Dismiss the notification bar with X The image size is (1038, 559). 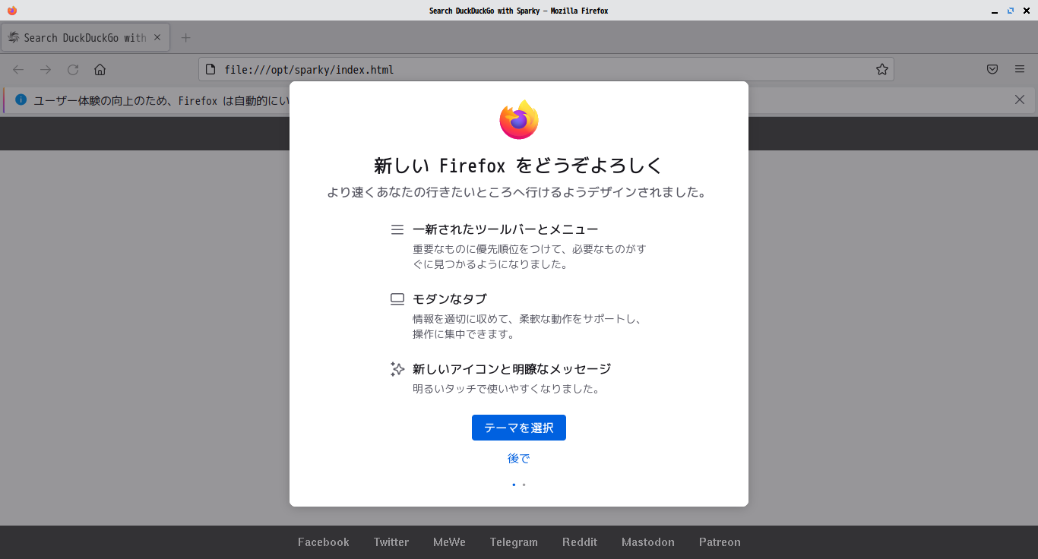click(x=1021, y=100)
